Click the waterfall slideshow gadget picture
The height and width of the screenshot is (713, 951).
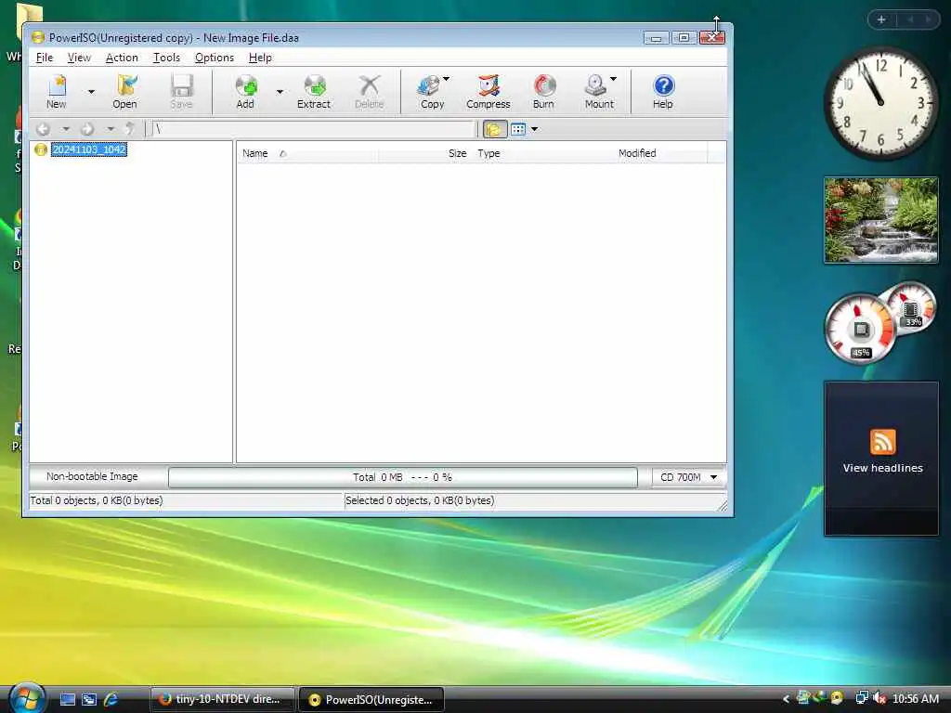tap(880, 220)
